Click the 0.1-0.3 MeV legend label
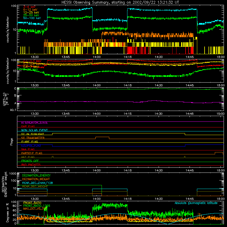This screenshot has width=227, height=227. pos(32,61)
